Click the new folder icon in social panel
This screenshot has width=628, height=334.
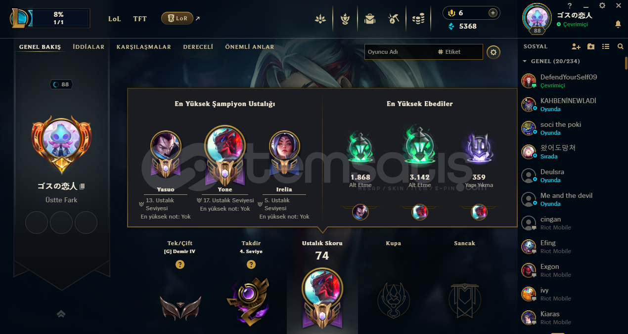point(591,46)
